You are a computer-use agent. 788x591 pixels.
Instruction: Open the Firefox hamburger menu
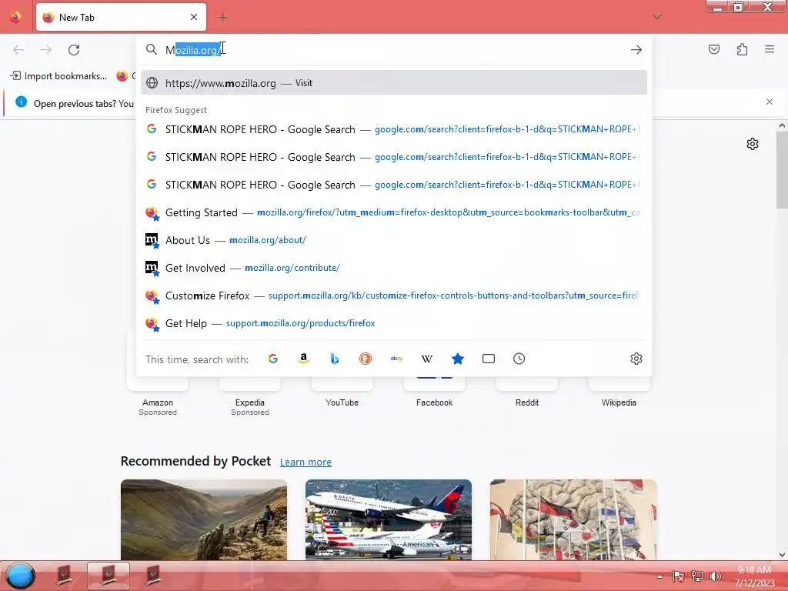click(770, 49)
